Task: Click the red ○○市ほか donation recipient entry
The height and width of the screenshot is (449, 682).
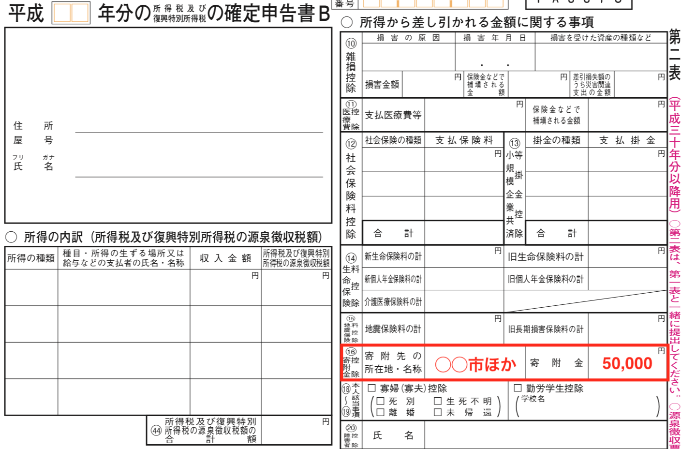Action: click(x=475, y=364)
